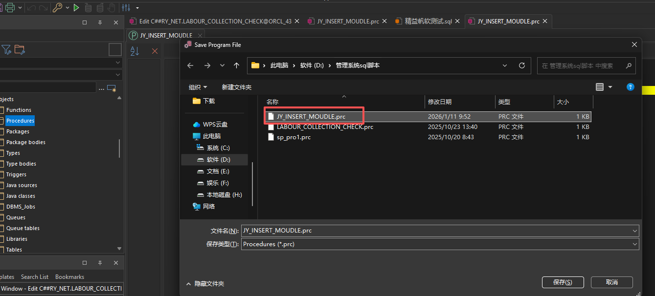Viewport: 655px width, 296px height.
Task: Click the ellipsis button beside the search field
Action: (101, 88)
